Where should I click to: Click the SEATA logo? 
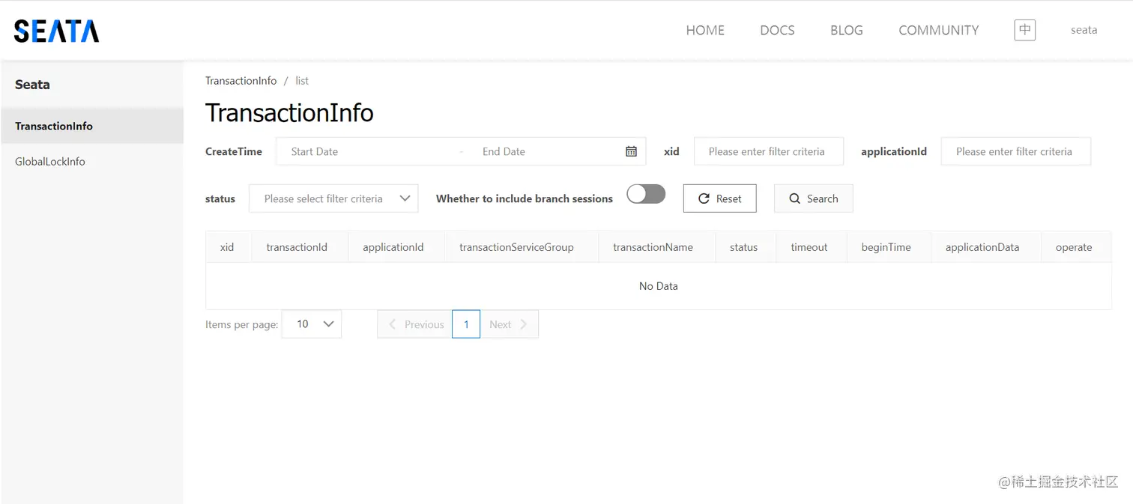57,31
